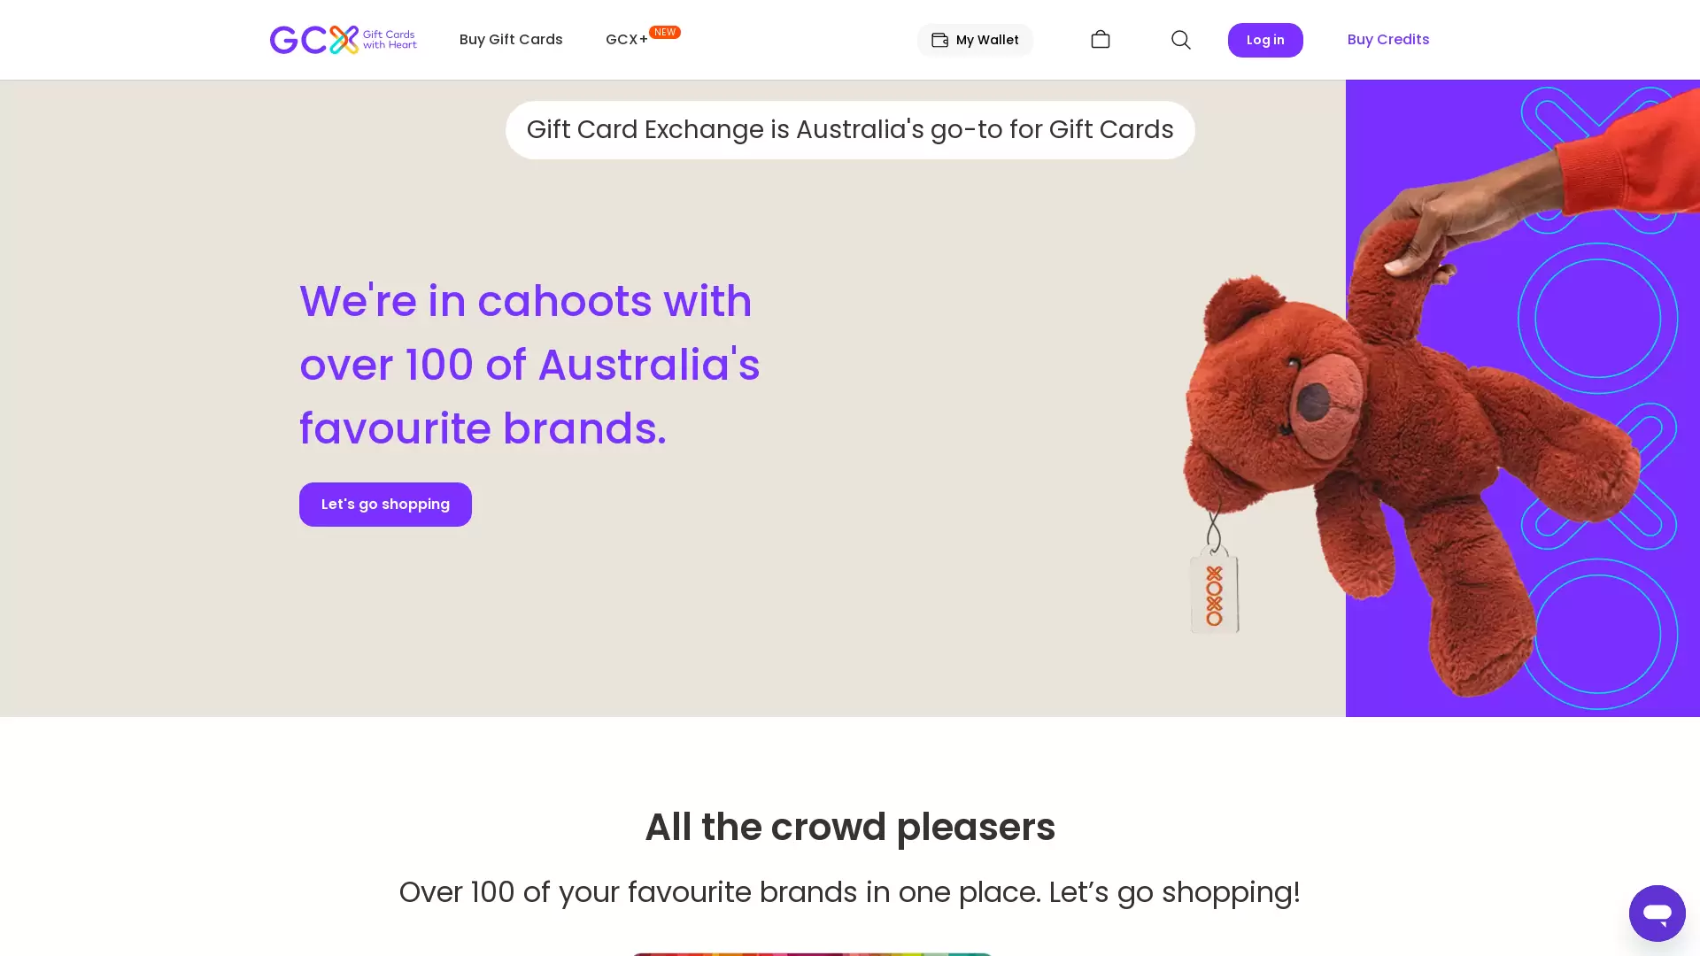The width and height of the screenshot is (1700, 956).
Task: Click the My Wallet text label
Action: (987, 40)
